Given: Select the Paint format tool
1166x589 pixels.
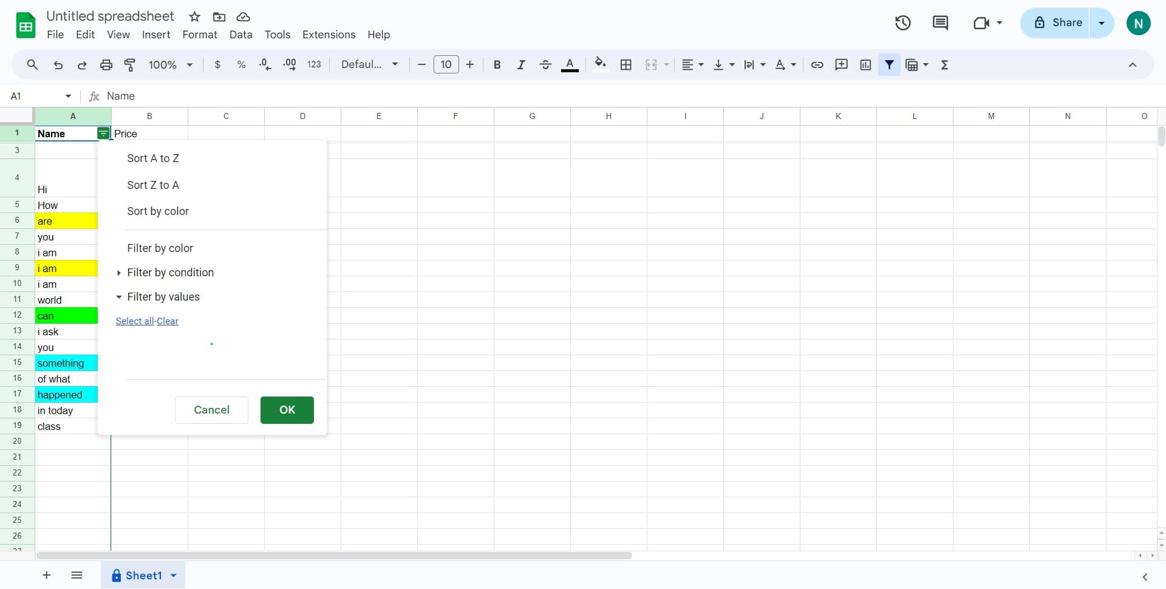Looking at the screenshot, I should [x=129, y=64].
